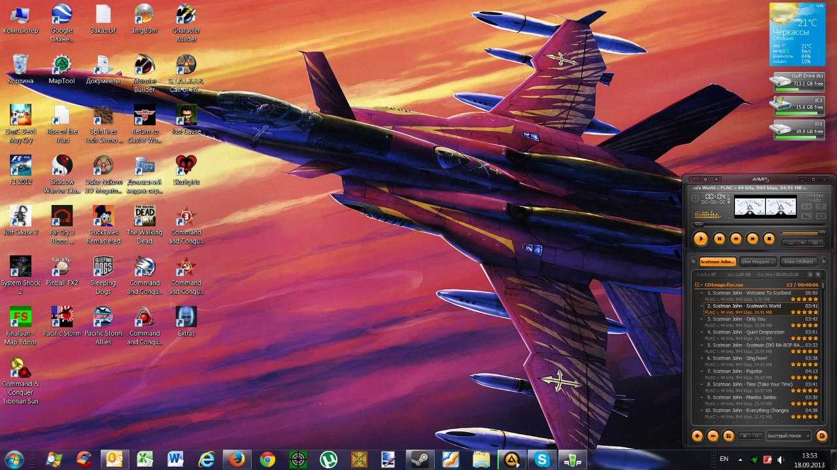Switch to Scatman John playlist tab
The width and height of the screenshot is (837, 470).
pyautogui.click(x=718, y=262)
